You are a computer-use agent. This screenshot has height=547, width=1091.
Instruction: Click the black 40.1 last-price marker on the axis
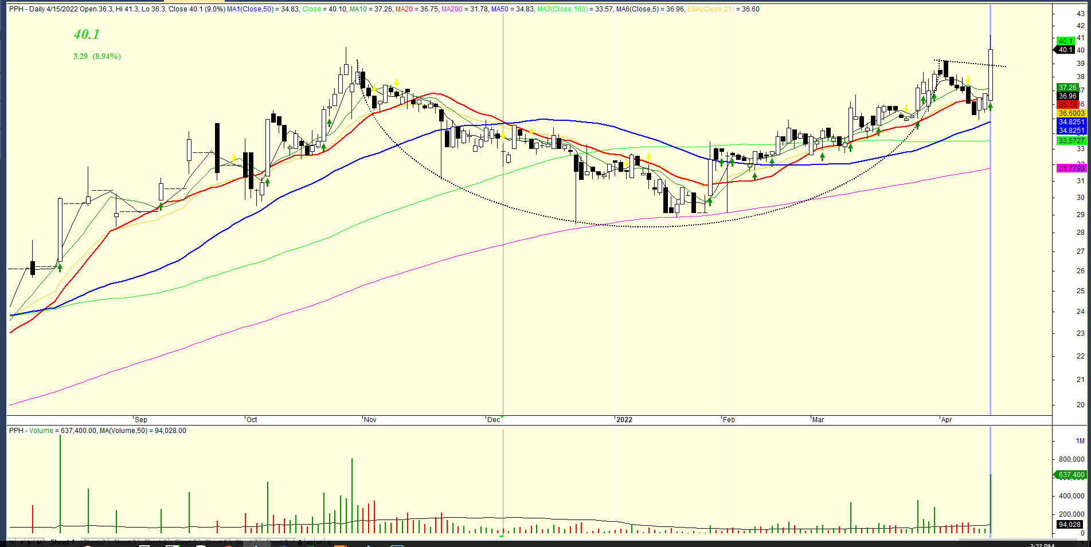coord(1066,50)
